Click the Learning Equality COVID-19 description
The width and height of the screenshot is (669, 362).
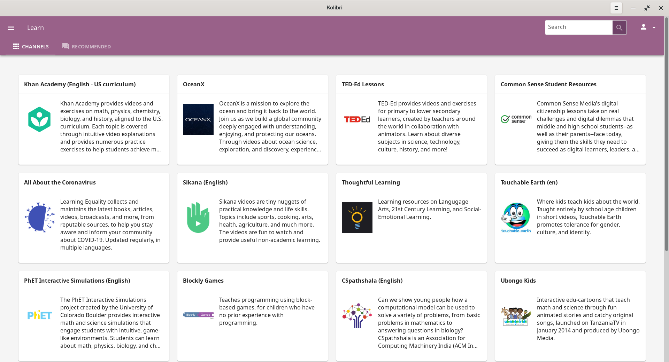click(110, 225)
